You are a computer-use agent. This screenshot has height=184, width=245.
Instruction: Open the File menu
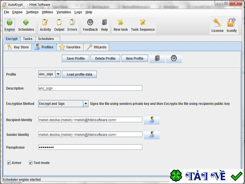(6, 12)
